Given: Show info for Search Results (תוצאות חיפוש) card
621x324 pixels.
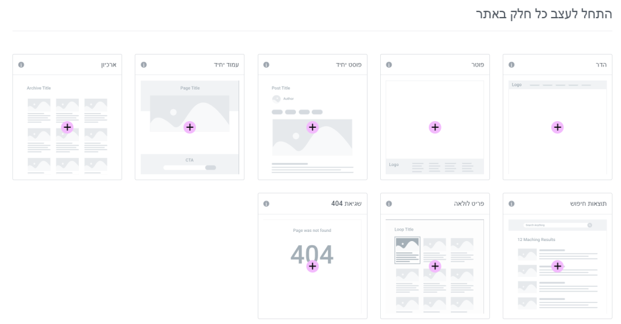Looking at the screenshot, I should pos(511,203).
